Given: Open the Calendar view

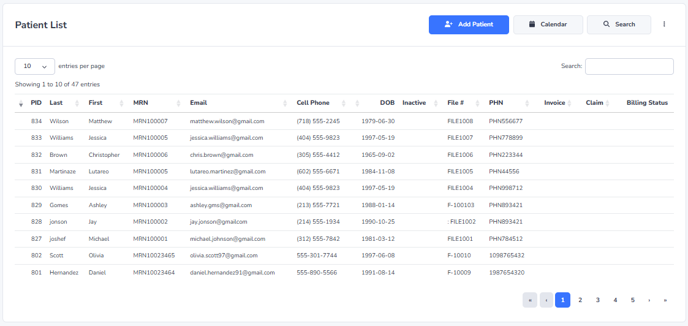Looking at the screenshot, I should pyautogui.click(x=548, y=25).
